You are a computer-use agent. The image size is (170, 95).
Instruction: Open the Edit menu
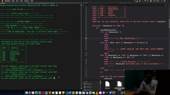point(17,1)
